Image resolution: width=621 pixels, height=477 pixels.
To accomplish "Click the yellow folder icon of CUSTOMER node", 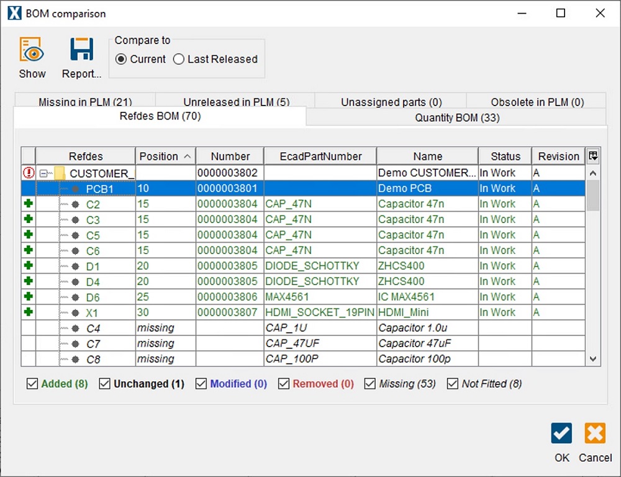I will point(60,173).
